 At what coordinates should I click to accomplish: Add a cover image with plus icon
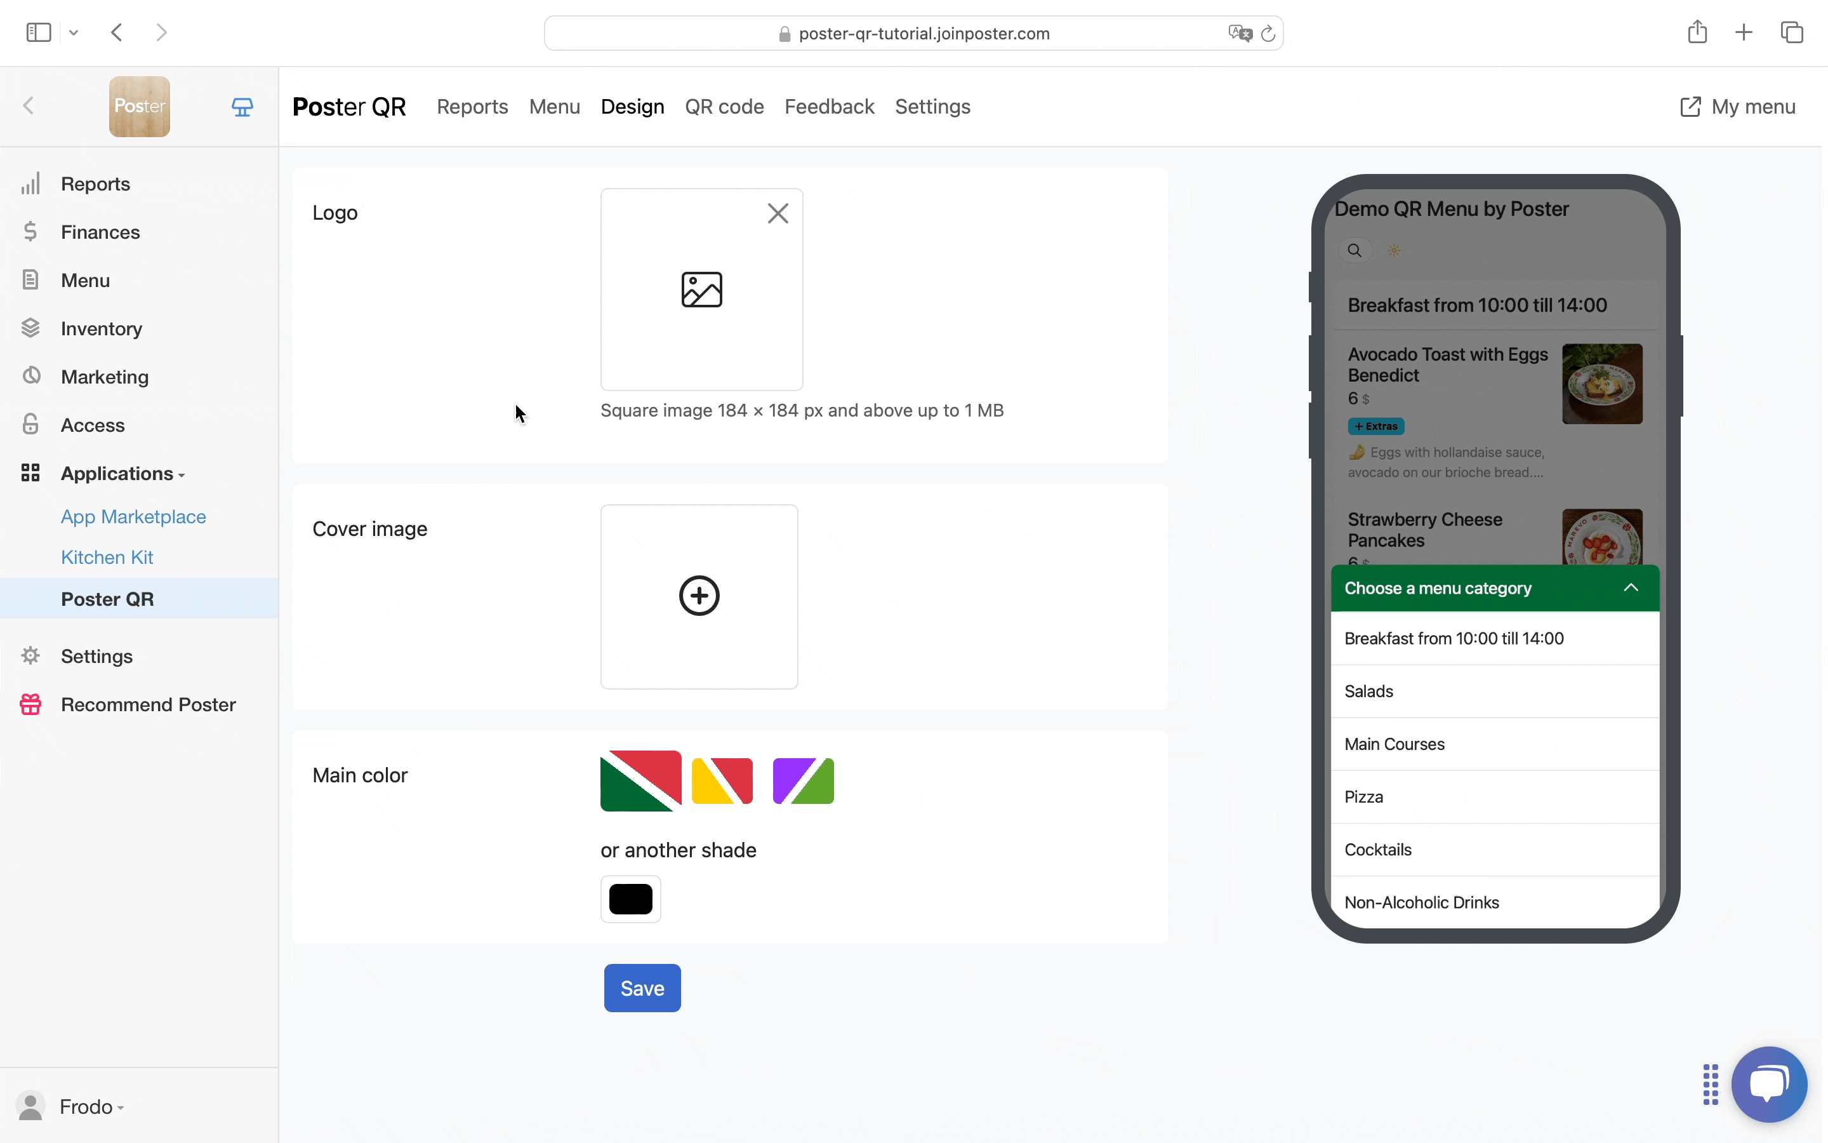(699, 596)
